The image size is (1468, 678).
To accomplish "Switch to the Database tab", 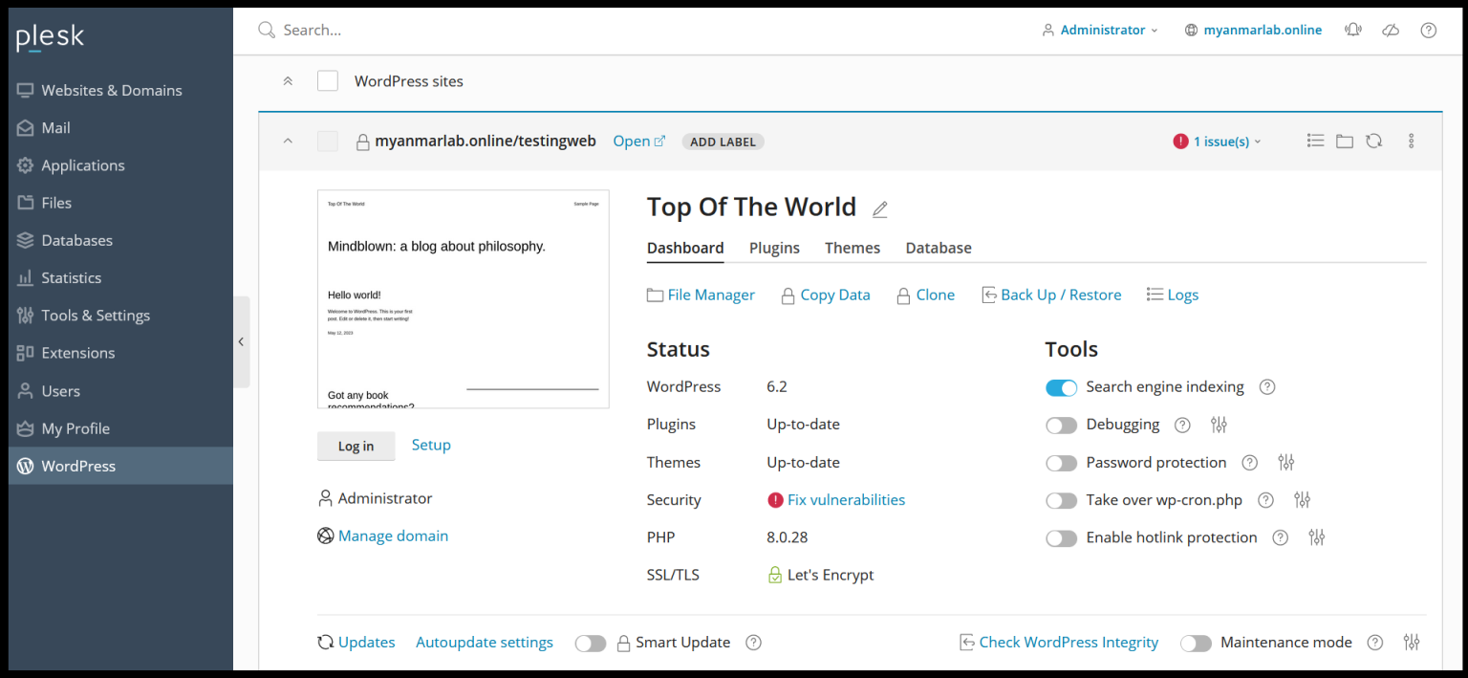I will pyautogui.click(x=939, y=248).
